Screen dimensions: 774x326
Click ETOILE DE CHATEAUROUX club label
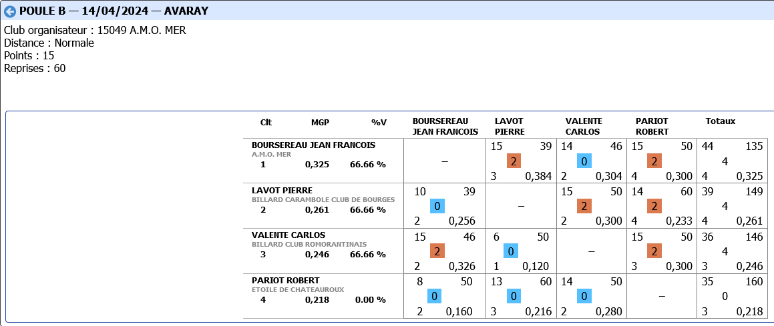[298, 289]
